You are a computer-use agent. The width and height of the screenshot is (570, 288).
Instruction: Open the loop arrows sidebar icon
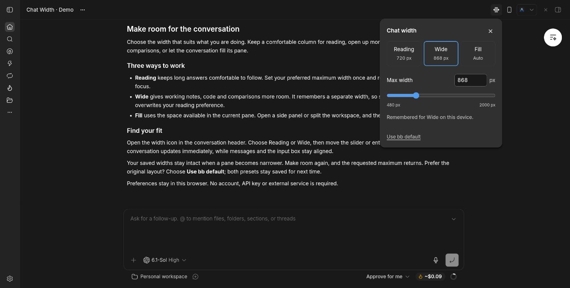(10, 76)
